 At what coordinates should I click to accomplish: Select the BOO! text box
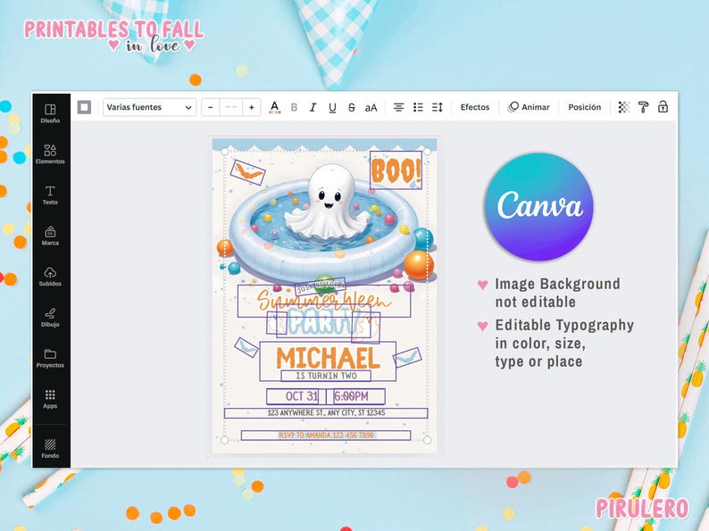point(396,170)
